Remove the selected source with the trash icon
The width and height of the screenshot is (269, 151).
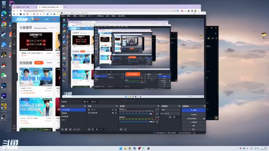click(93, 130)
